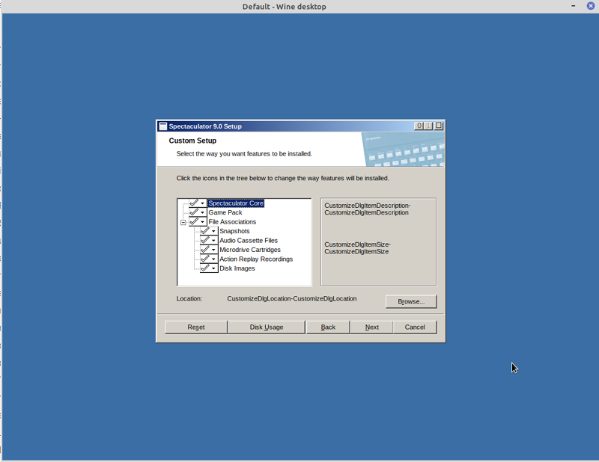
Task: Click the Disk Images feature install icon
Action: [209, 268]
